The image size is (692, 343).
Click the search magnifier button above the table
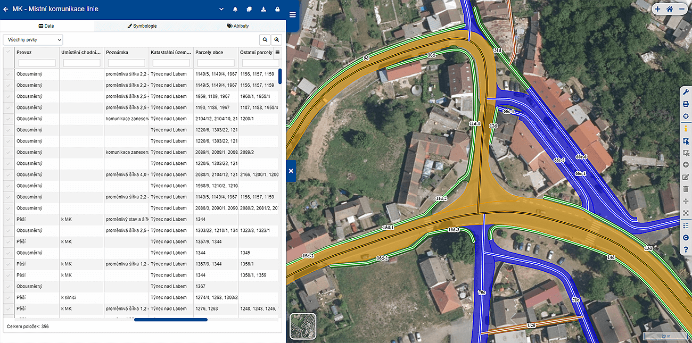[265, 40]
